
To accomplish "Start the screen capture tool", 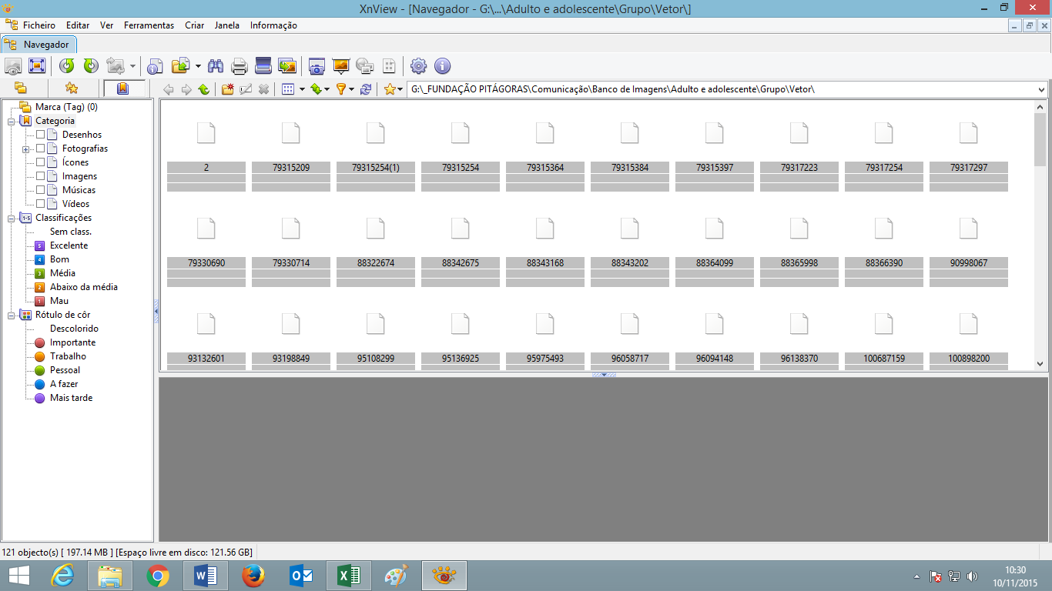I will (317, 66).
